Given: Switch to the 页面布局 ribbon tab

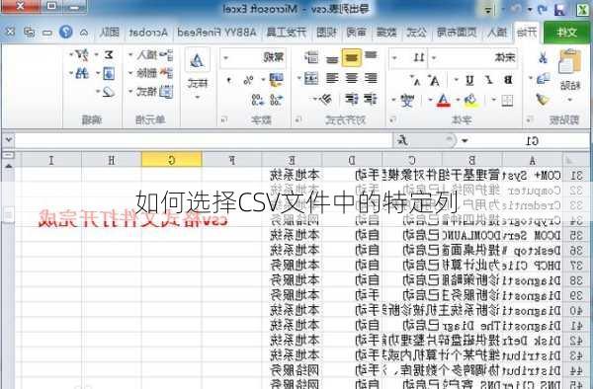Looking at the screenshot, I should point(457,33).
